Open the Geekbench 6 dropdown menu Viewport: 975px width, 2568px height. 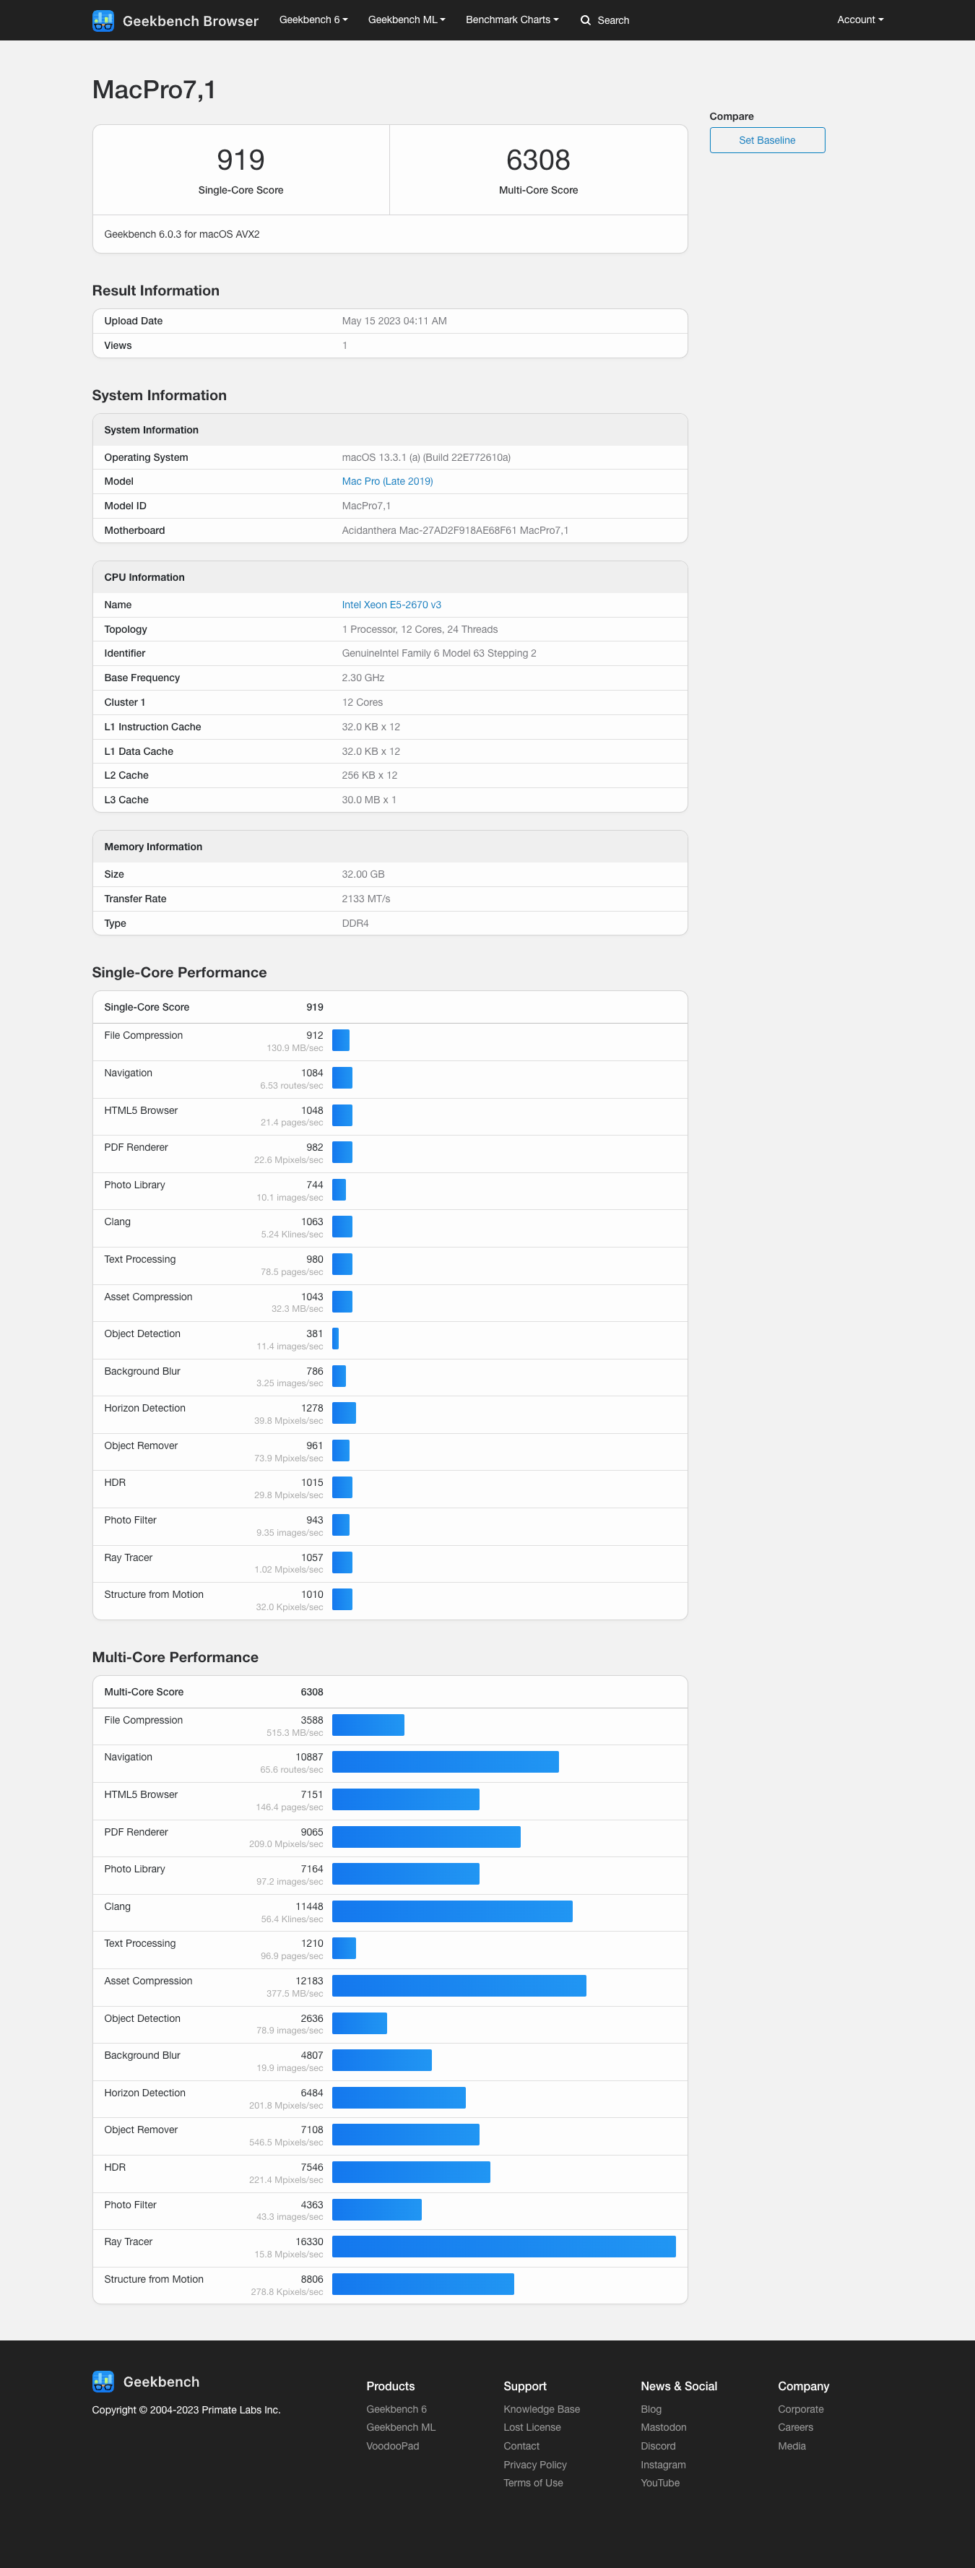313,20
